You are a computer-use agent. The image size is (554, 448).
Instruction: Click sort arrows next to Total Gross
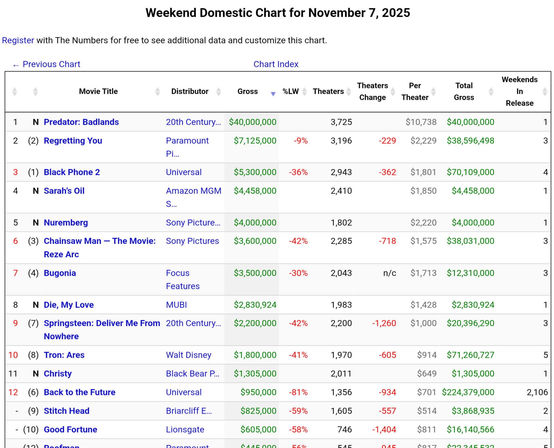(491, 91)
